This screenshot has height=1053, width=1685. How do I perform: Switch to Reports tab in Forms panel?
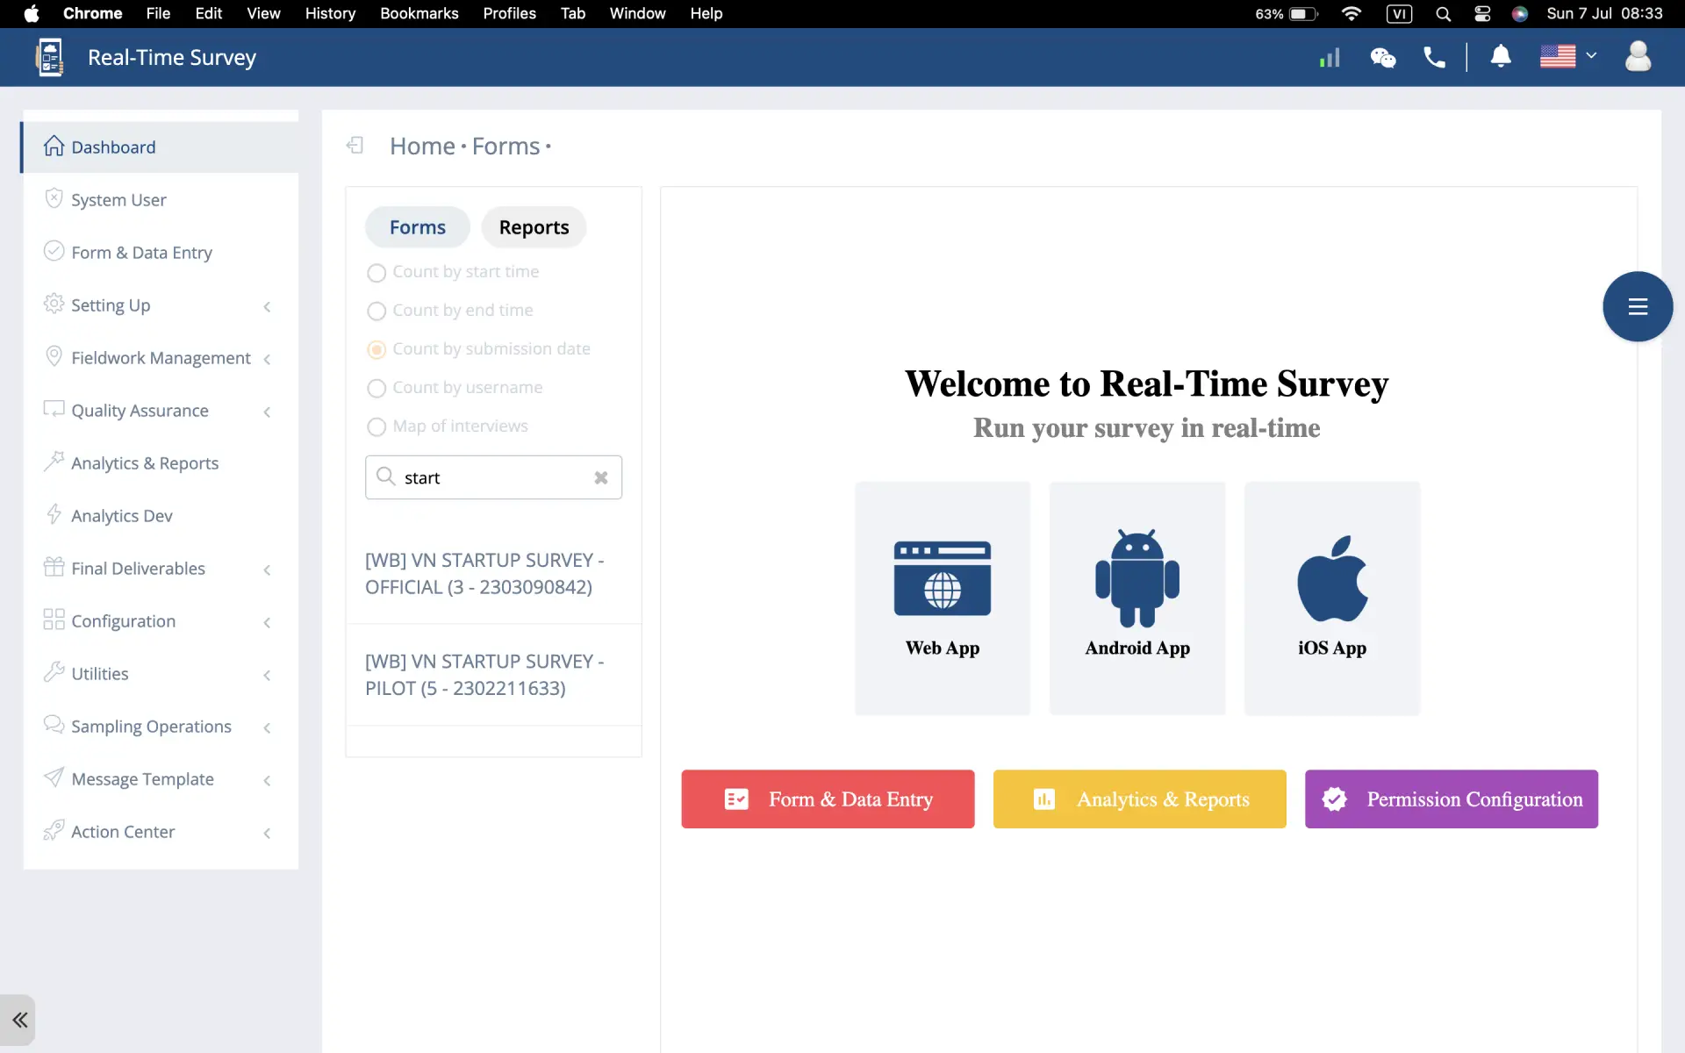(x=534, y=227)
